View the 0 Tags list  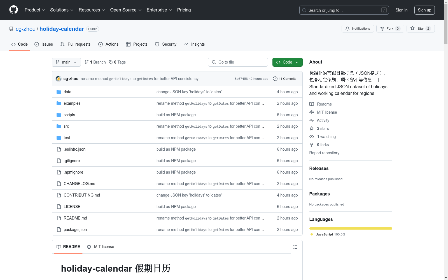pyautogui.click(x=117, y=62)
